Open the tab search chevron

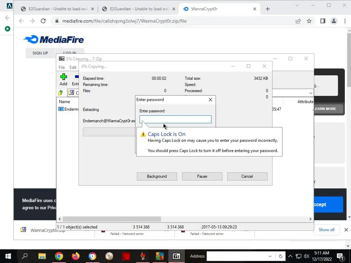click(x=297, y=5)
